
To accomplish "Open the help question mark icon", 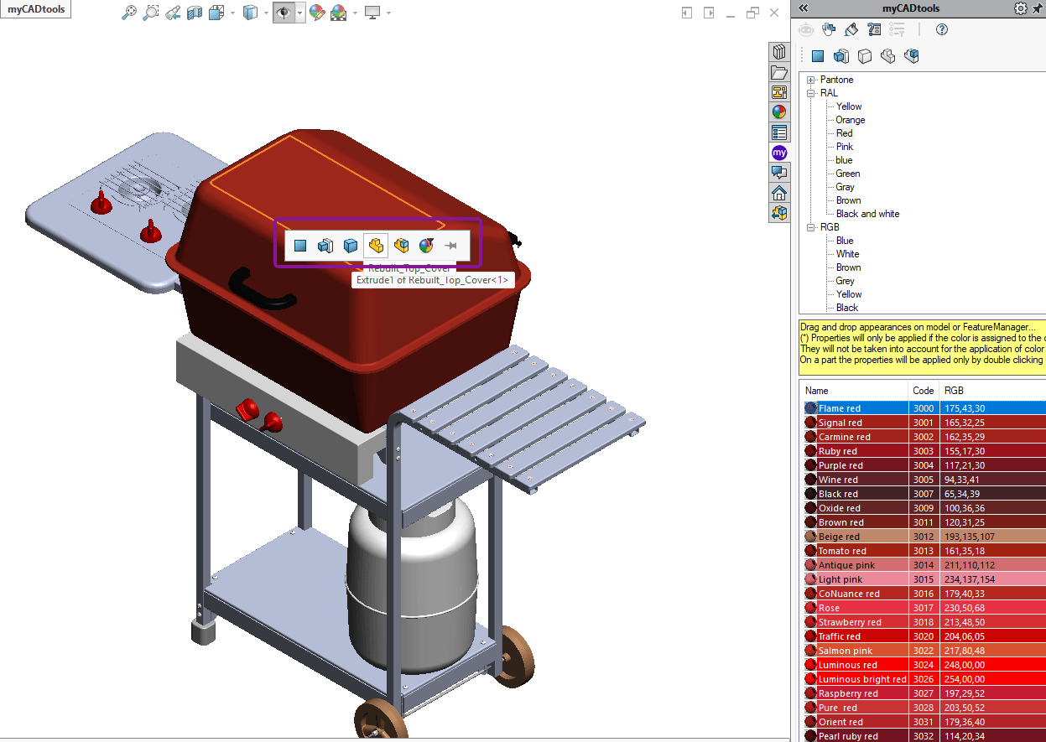I will pos(942,29).
